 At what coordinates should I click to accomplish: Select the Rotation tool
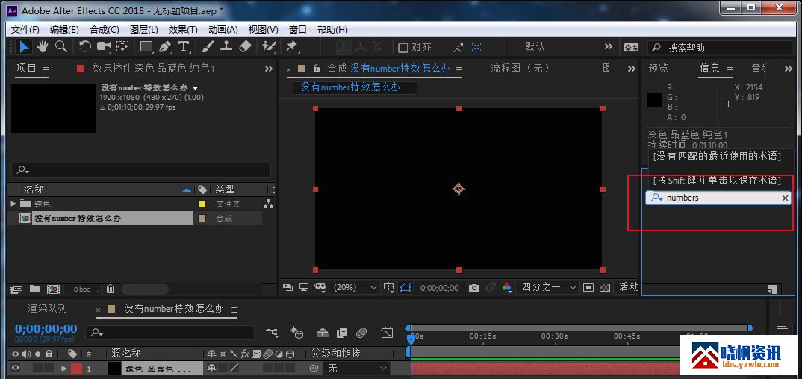point(85,47)
